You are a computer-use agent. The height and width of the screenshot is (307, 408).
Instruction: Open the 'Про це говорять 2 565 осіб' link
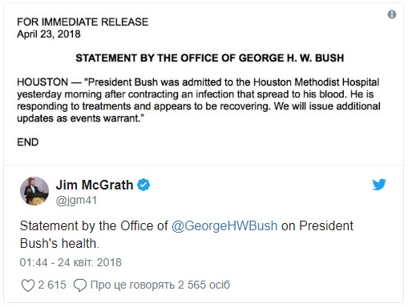[x=160, y=285]
